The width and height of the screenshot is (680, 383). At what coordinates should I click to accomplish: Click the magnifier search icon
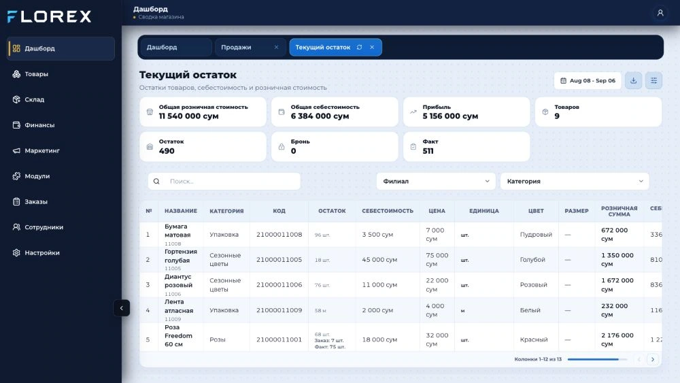156,182
